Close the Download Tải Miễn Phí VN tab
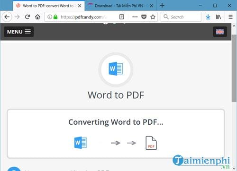The image size is (237, 171). click(151, 6)
